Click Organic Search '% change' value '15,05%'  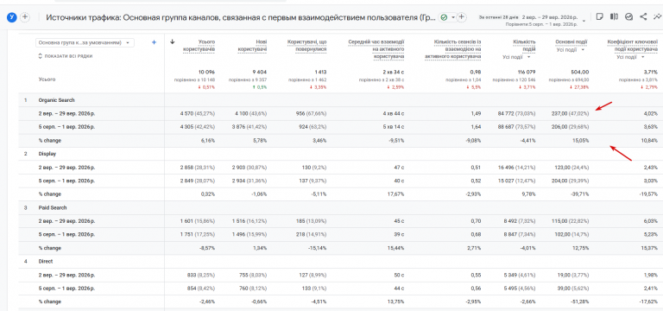580,141
